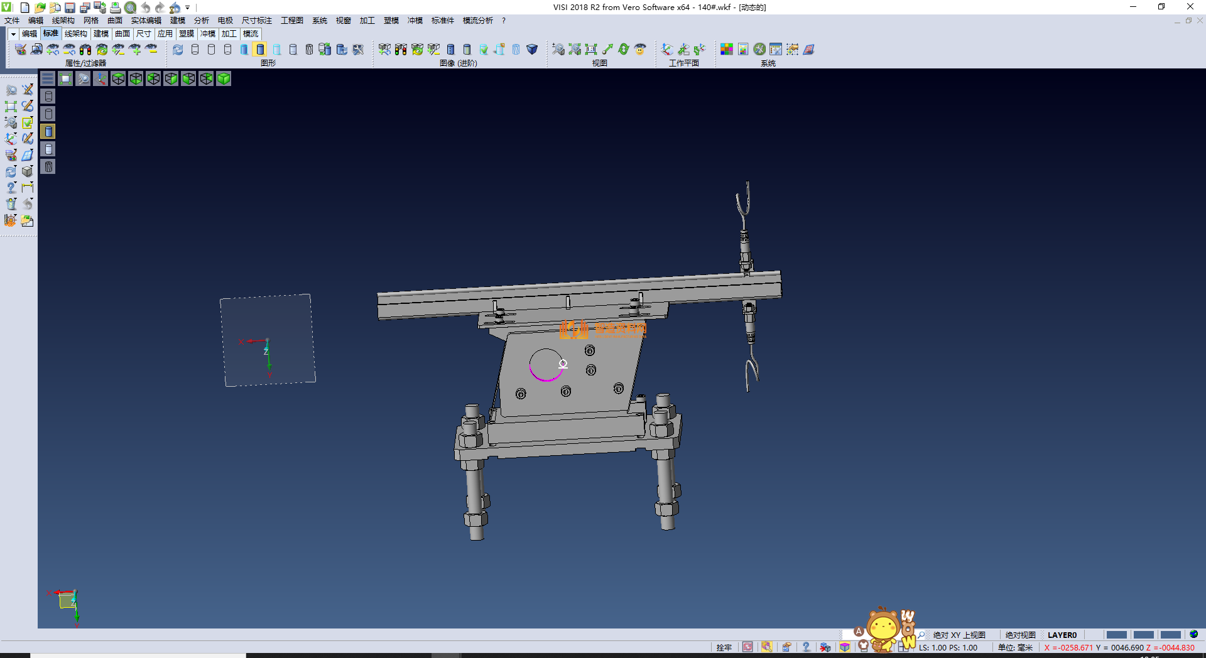Click the blue question mark status icon
The width and height of the screenshot is (1206, 658).
click(x=806, y=647)
